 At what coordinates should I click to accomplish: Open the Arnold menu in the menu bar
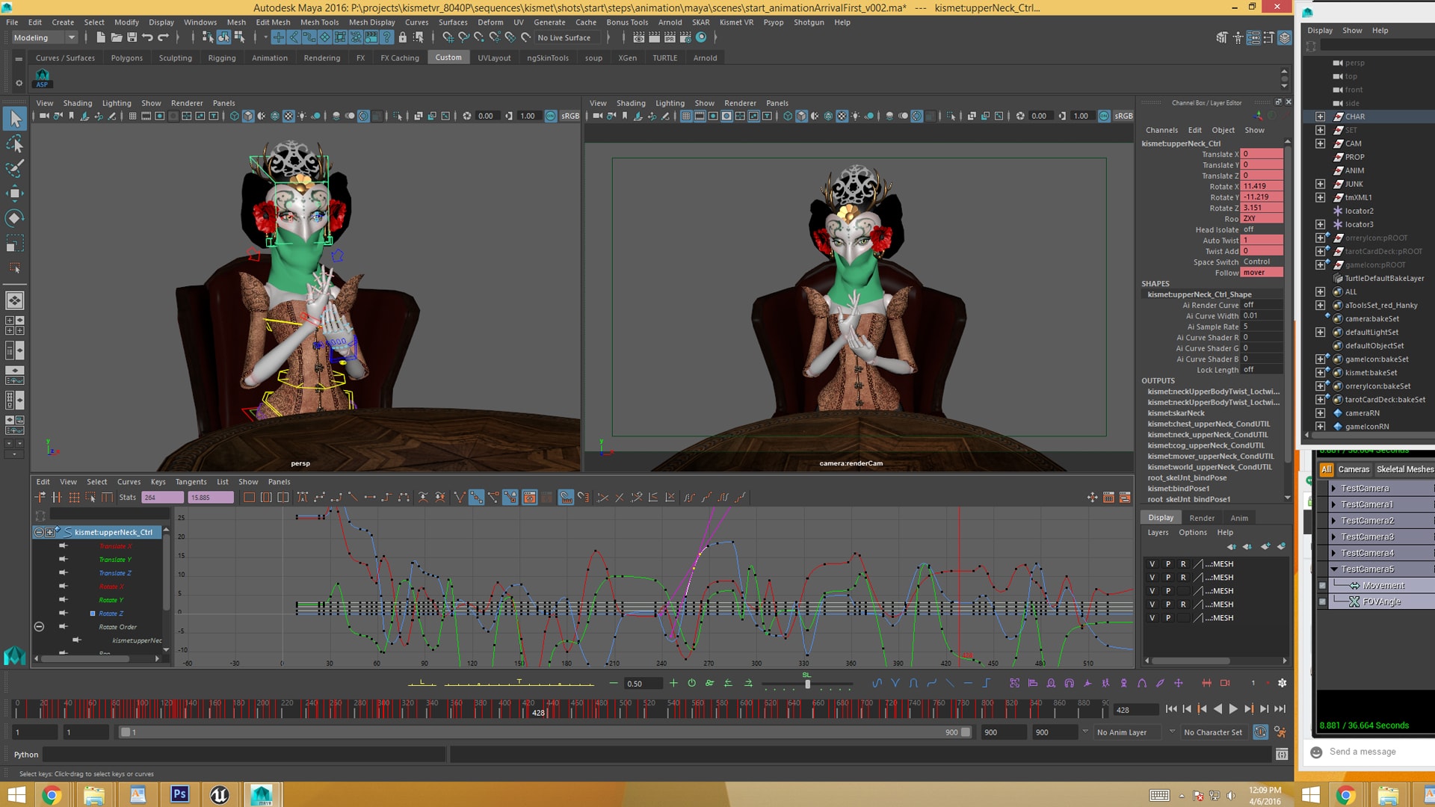670,22
